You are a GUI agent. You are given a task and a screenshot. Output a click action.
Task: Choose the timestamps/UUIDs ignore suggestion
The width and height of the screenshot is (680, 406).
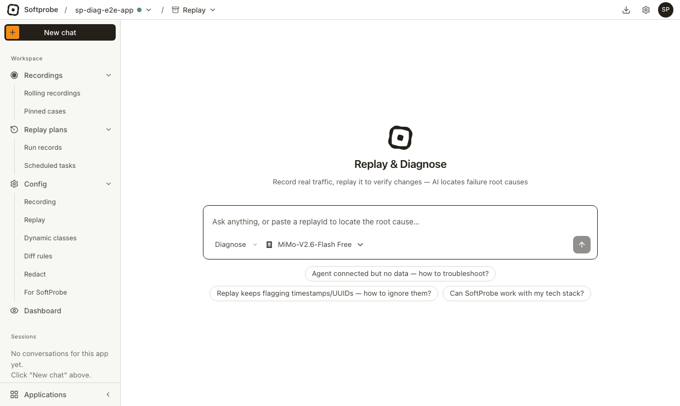pyautogui.click(x=324, y=294)
